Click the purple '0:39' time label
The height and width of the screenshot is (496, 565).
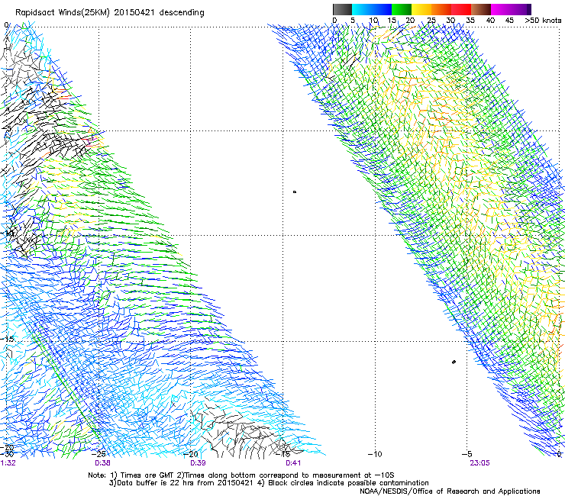point(198,463)
